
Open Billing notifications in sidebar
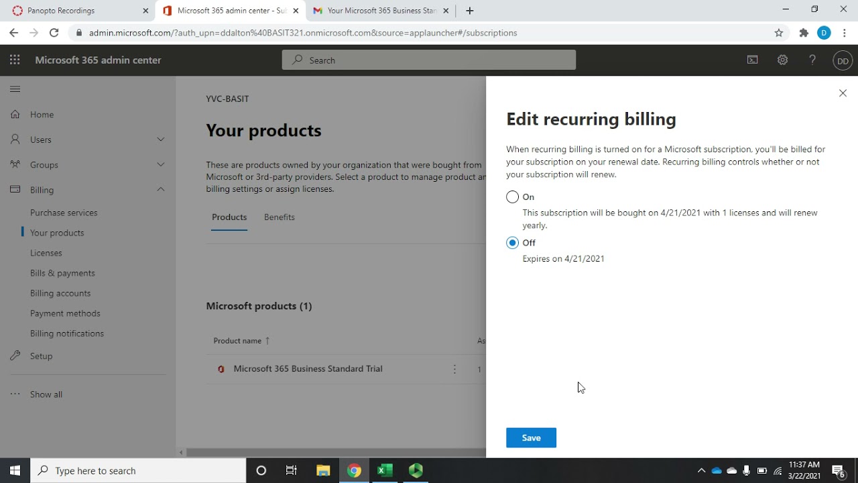[67, 333]
